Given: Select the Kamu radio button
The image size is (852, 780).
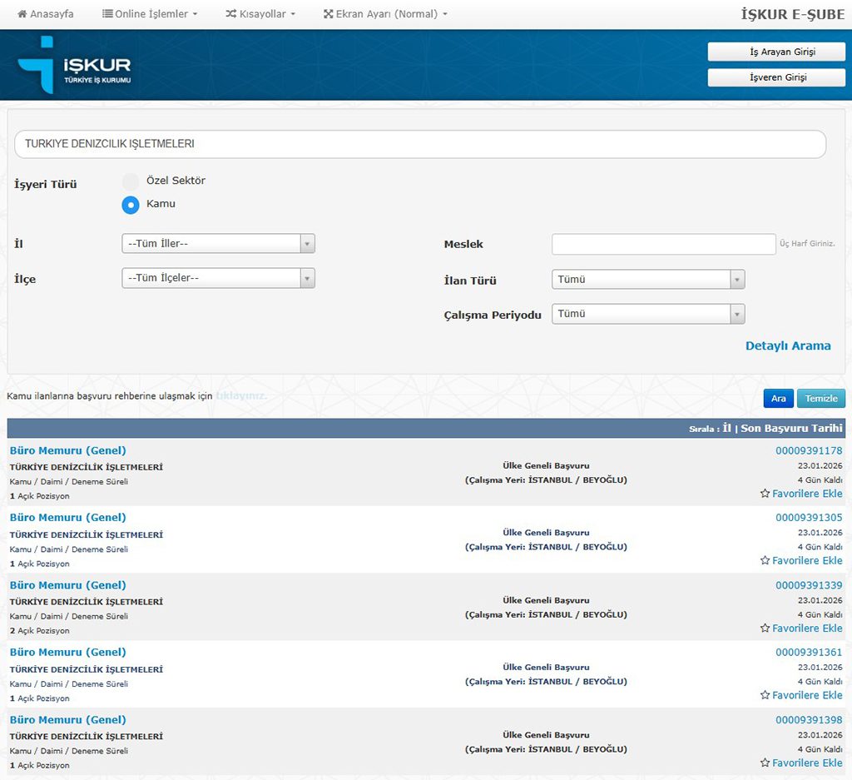Looking at the screenshot, I should [131, 204].
